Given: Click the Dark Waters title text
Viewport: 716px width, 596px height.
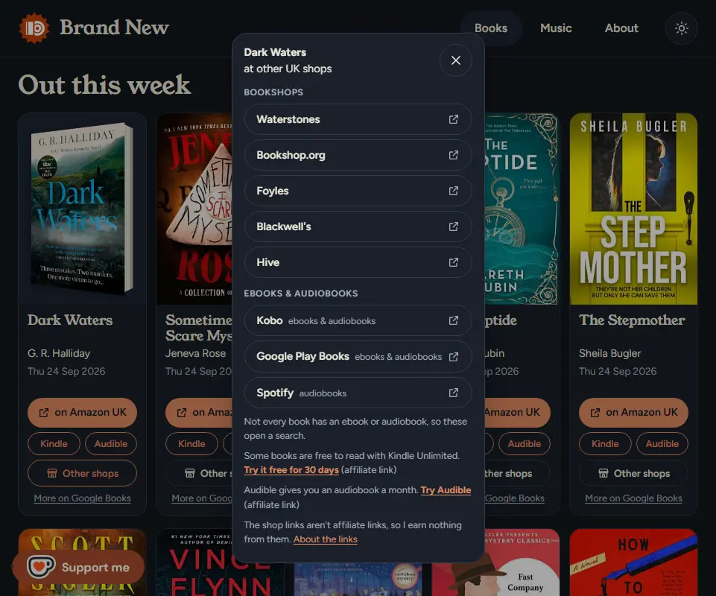Looking at the screenshot, I should pos(70,320).
